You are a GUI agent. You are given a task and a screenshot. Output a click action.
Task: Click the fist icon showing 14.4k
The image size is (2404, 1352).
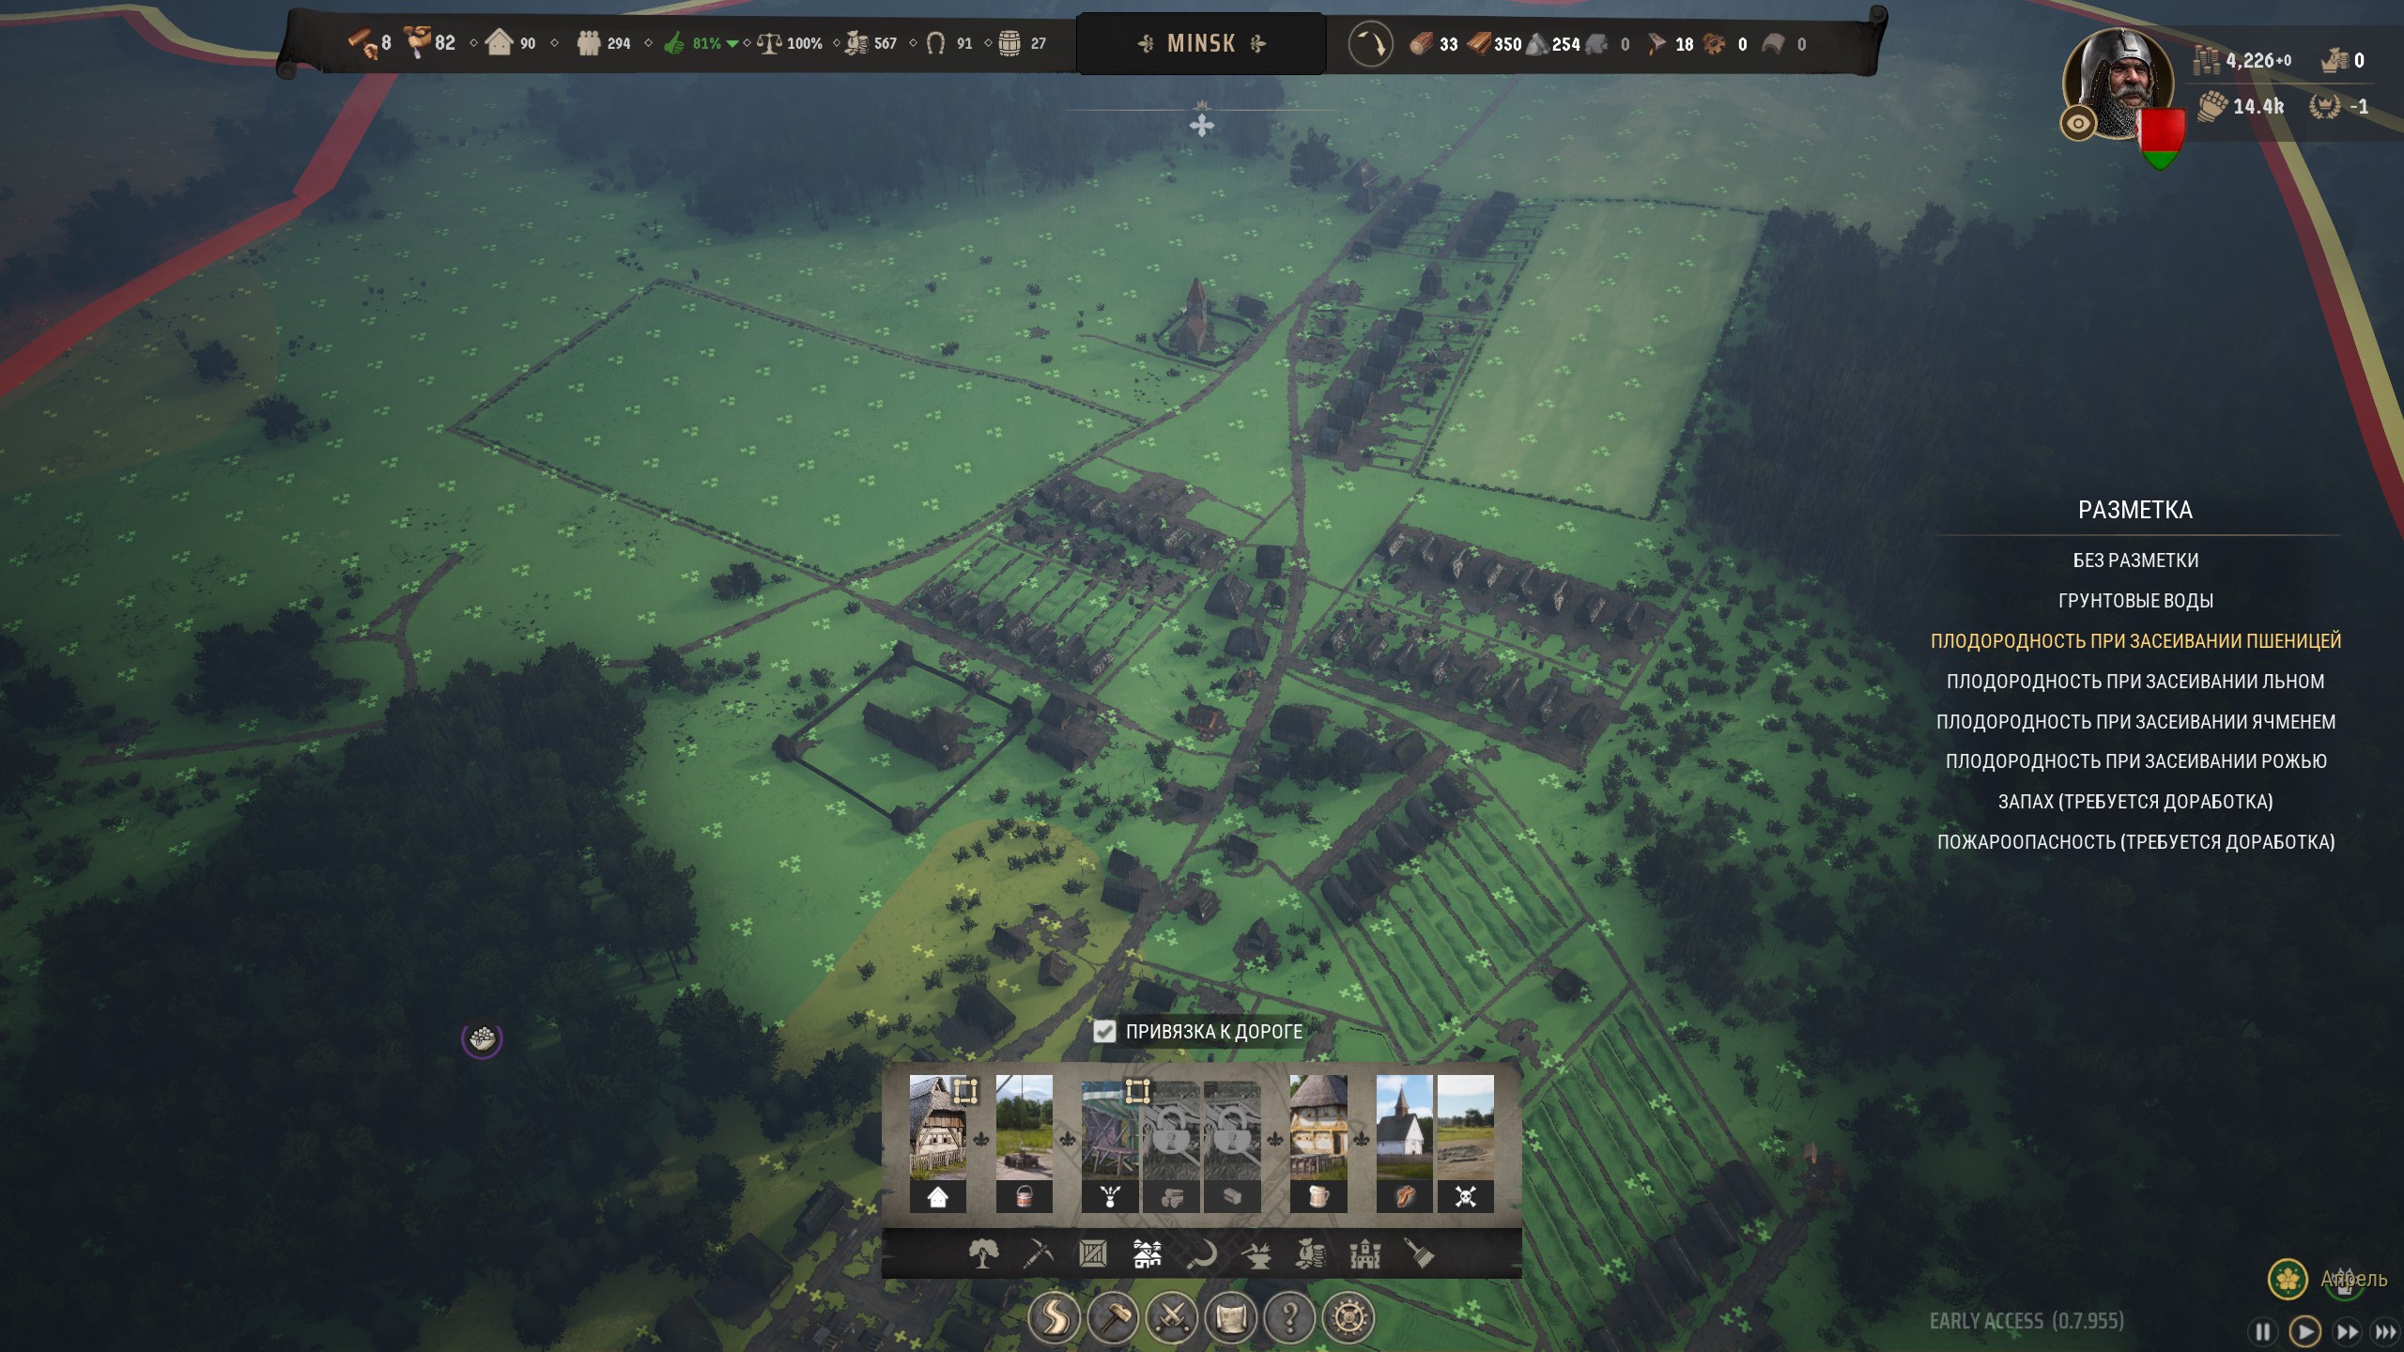pos(2212,105)
